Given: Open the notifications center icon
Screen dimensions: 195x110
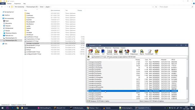Looking at the screenshot, I should 192,108.
